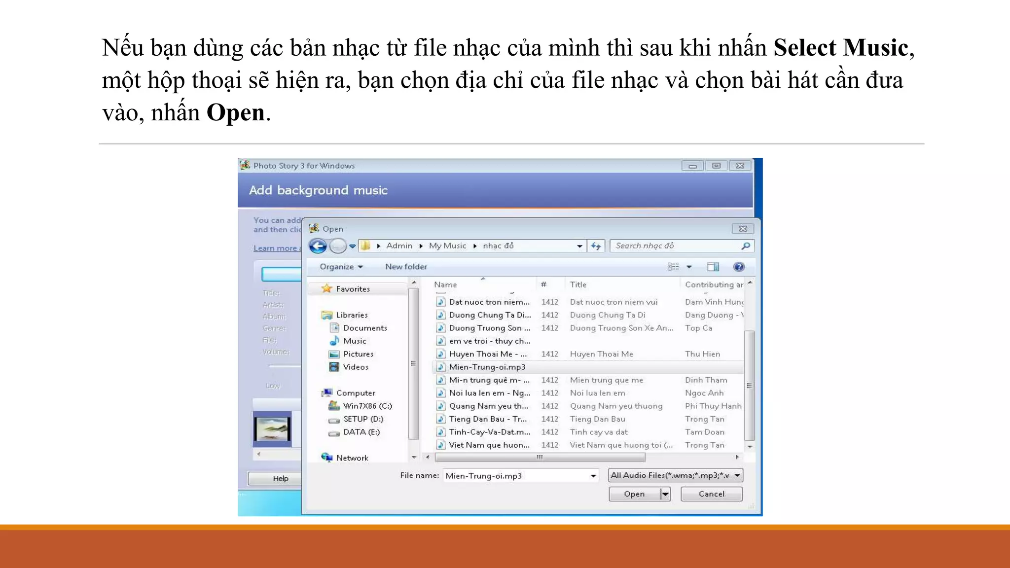
Task: Click the change view icon
Action: tap(673, 267)
